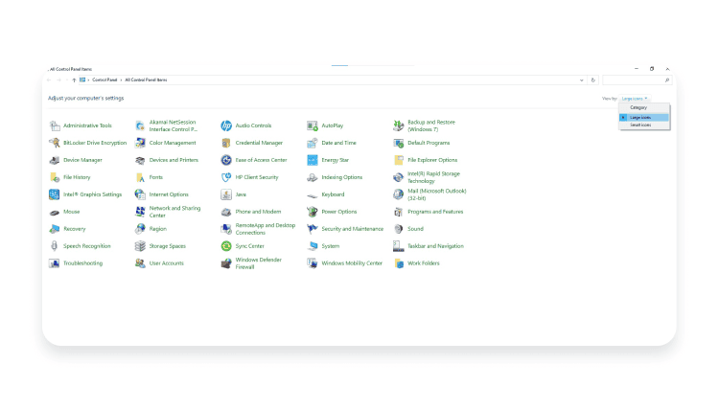The height and width of the screenshot is (410, 719).
Task: Open the Energy Star icon
Action: (x=313, y=160)
